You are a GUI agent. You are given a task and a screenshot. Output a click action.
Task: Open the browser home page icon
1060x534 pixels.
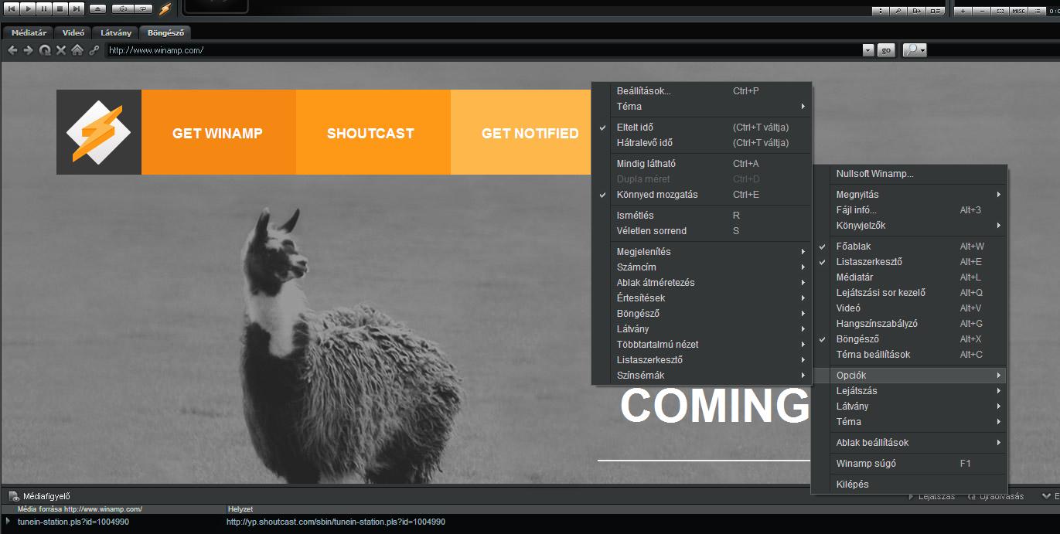[77, 50]
